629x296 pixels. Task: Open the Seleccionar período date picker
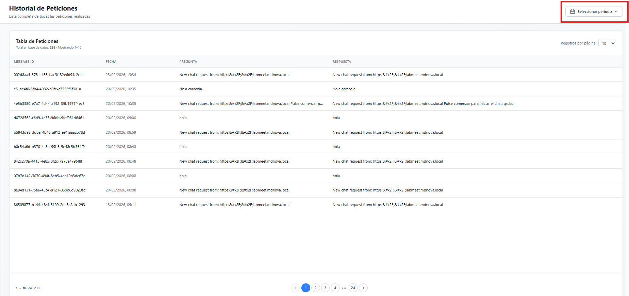(x=594, y=12)
